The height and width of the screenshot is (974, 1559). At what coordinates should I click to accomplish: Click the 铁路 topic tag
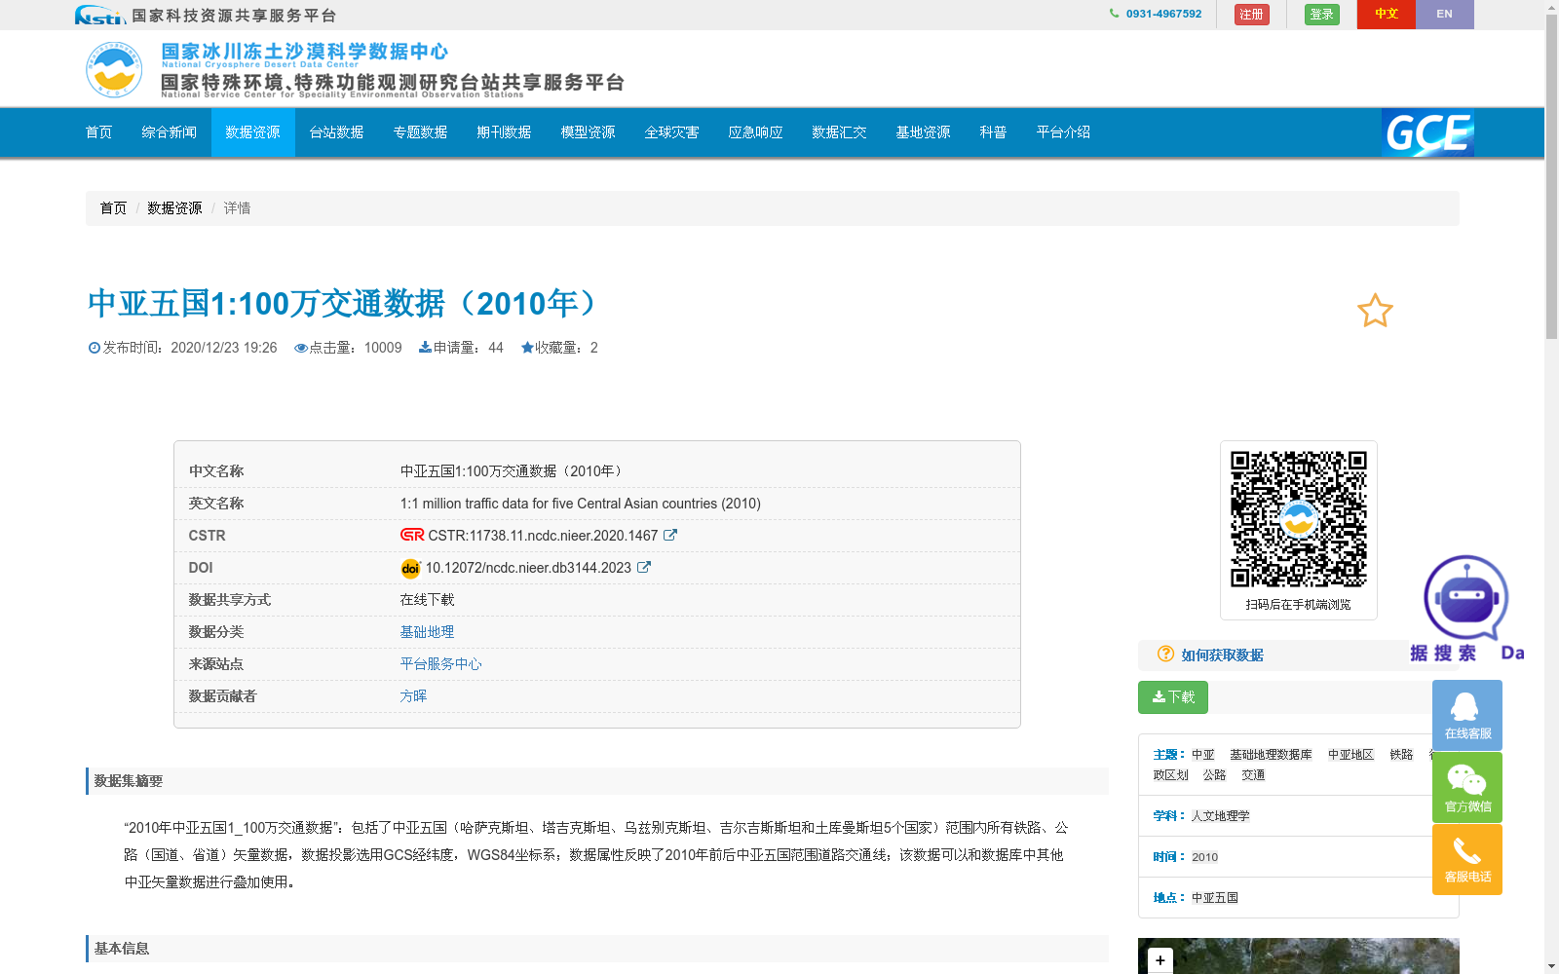pyautogui.click(x=1401, y=755)
